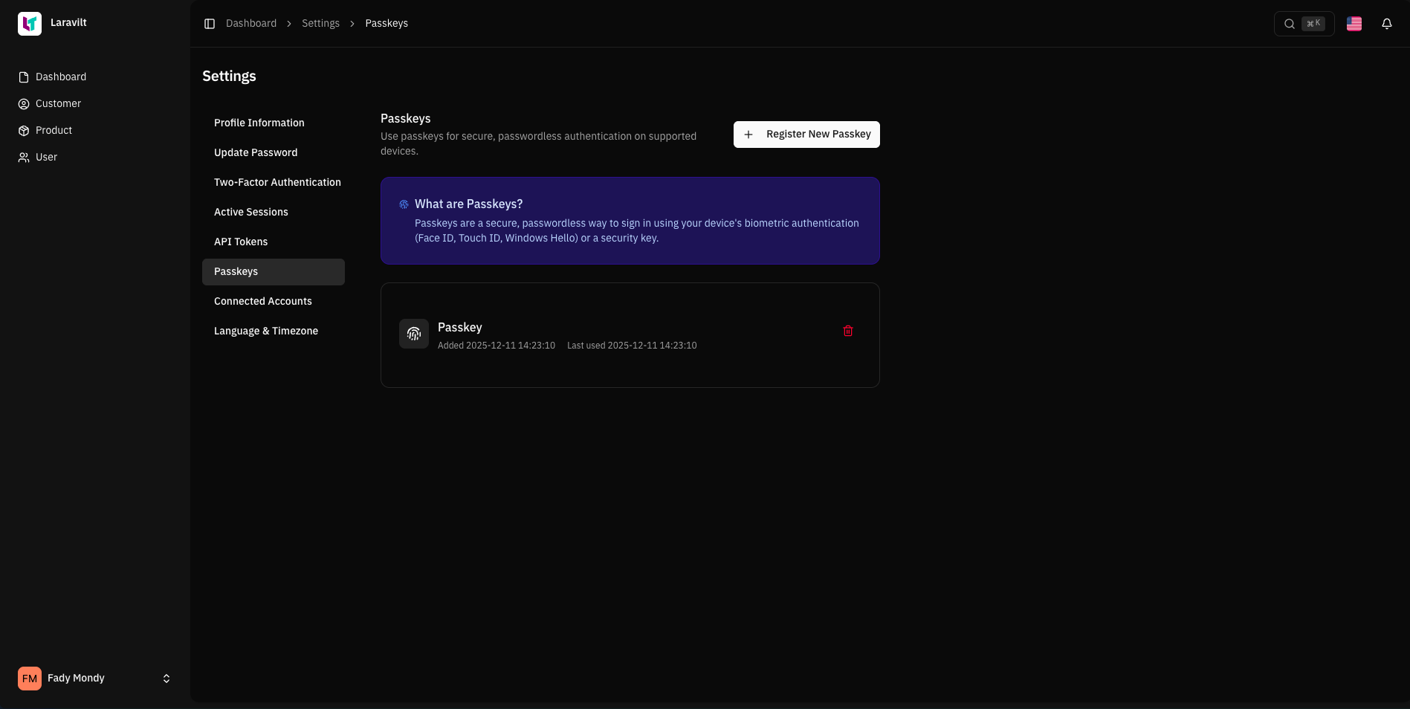Open Profile Information settings
Image resolution: width=1410 pixels, height=709 pixels.
point(259,123)
